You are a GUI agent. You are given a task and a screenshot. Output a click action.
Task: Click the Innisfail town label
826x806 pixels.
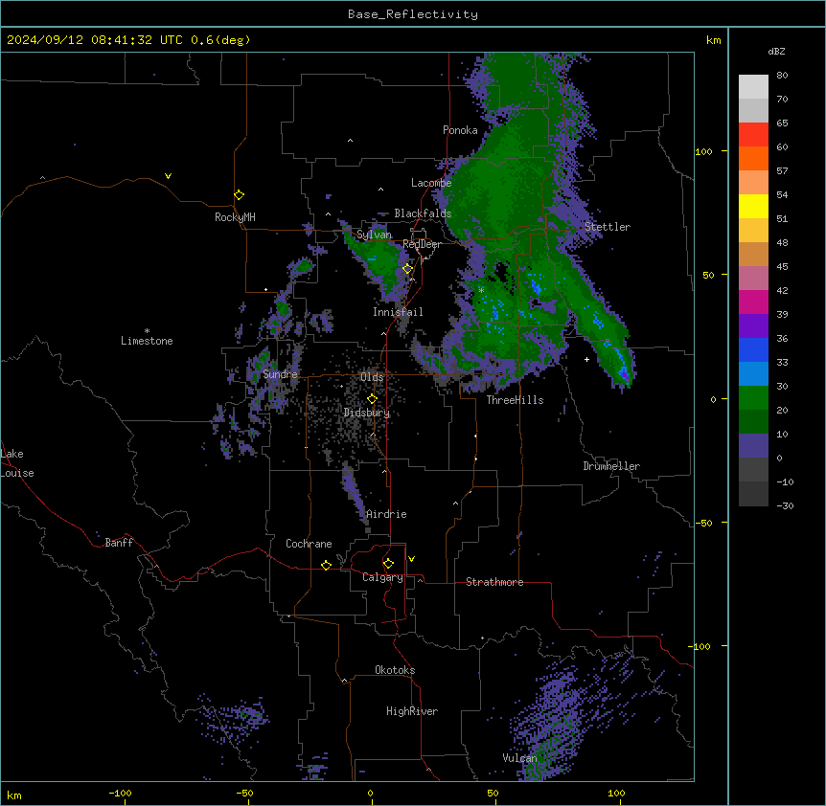(398, 312)
